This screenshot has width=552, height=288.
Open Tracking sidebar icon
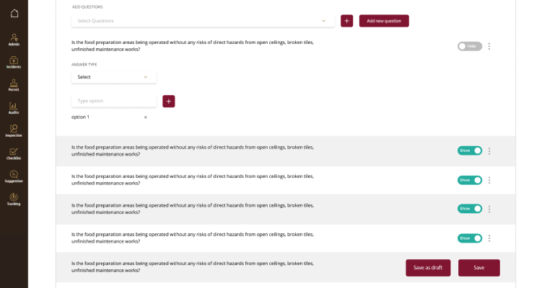[x=14, y=199]
